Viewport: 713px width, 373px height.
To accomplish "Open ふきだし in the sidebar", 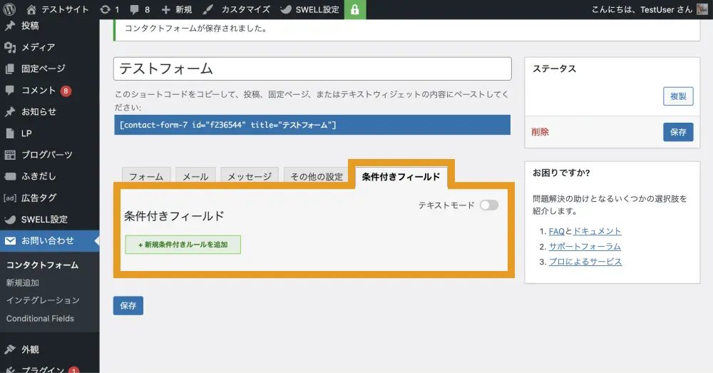I will tap(39, 176).
